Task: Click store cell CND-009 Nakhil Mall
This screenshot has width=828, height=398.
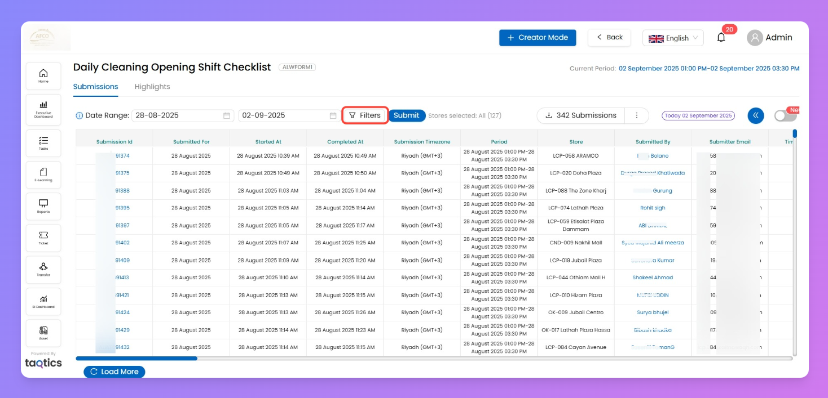Action: (x=576, y=243)
